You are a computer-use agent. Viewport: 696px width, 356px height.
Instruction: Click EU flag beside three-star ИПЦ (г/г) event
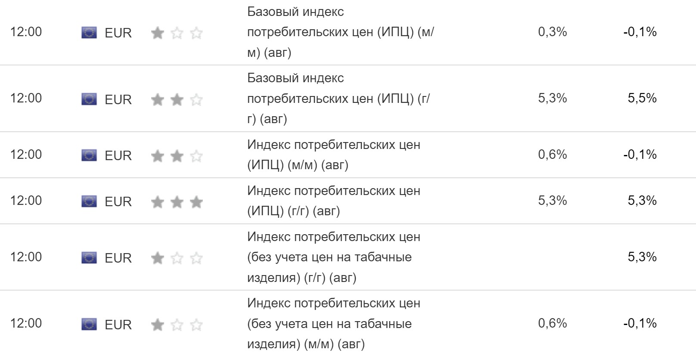(89, 201)
